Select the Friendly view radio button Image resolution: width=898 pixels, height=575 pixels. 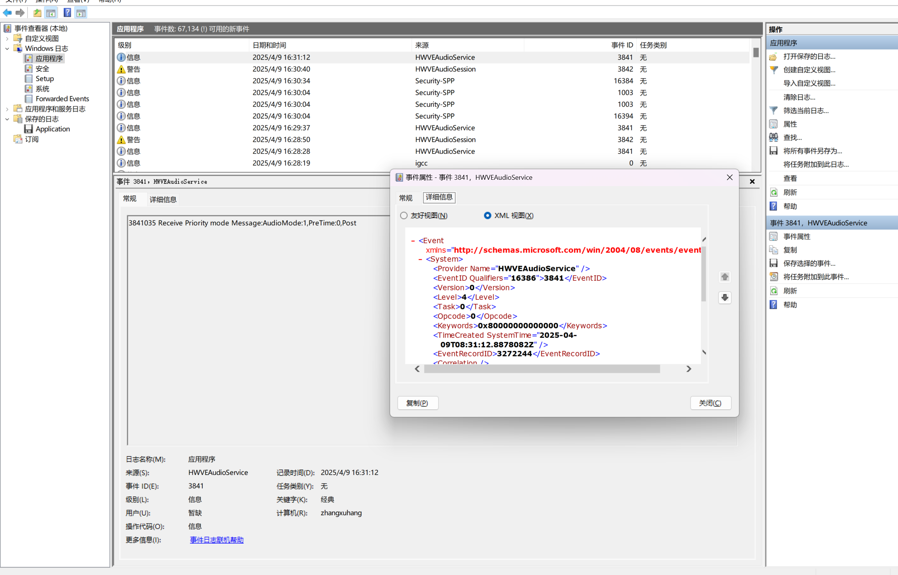(x=404, y=216)
